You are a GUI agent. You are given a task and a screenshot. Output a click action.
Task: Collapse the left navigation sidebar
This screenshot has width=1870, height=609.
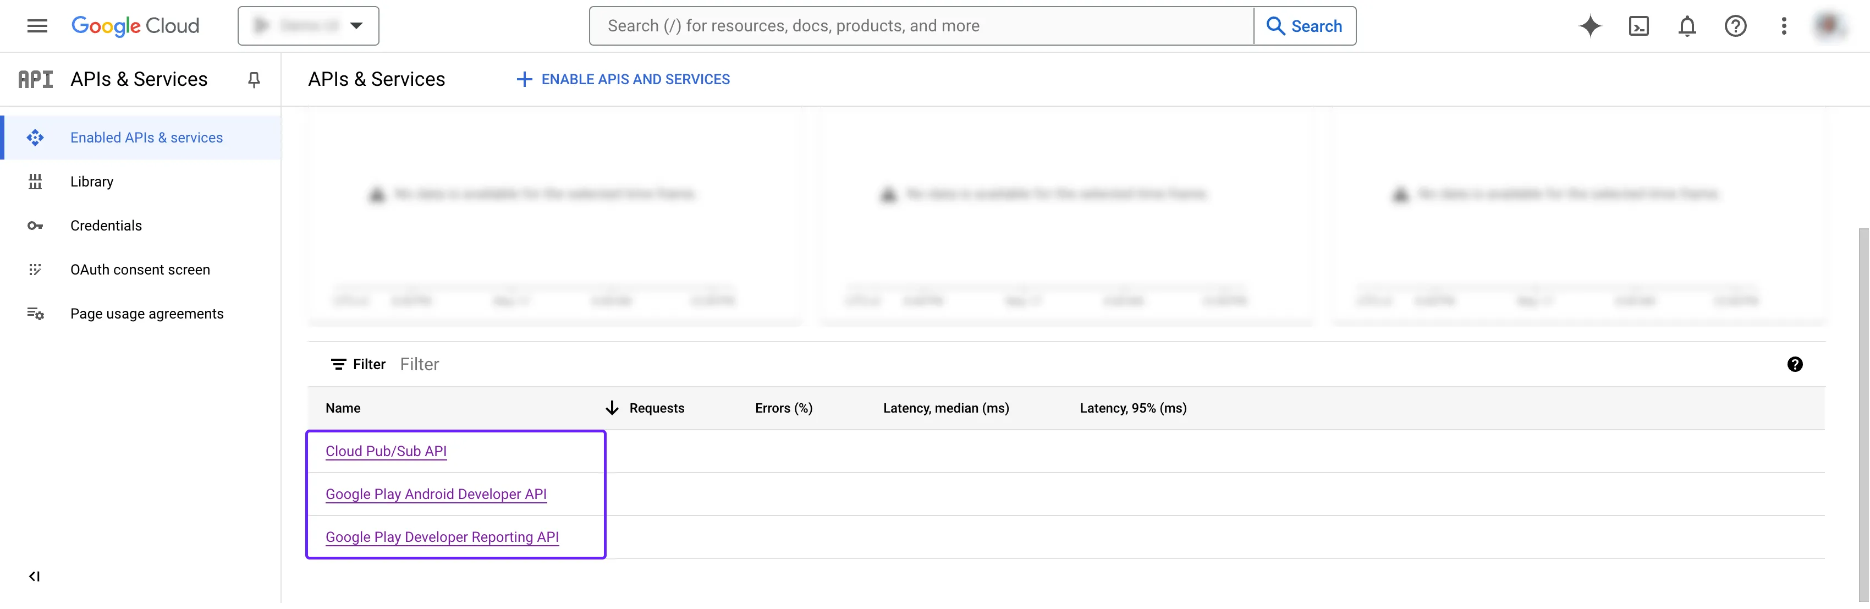34,575
